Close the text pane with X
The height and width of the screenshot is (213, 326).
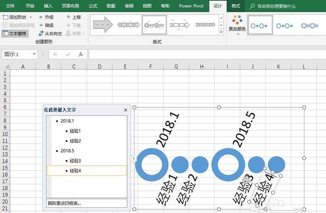point(126,110)
